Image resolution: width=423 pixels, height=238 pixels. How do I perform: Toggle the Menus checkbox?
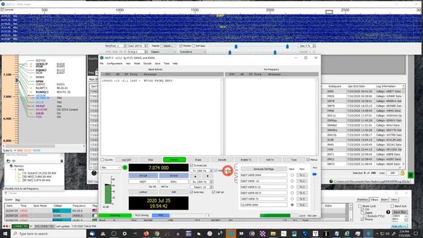click(308, 160)
